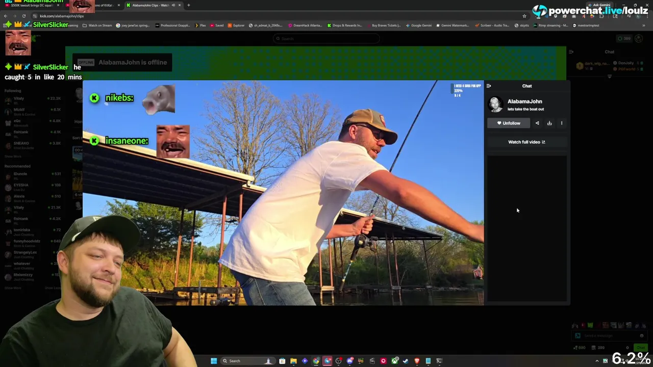The width and height of the screenshot is (653, 367).
Task: Open Xbox app from taskbar
Action: 394,361
